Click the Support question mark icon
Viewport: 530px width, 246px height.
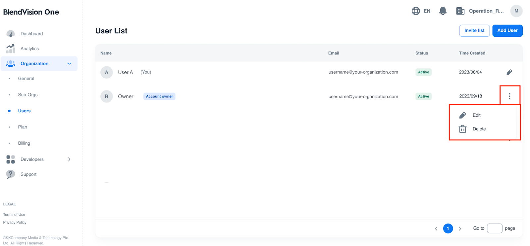pos(11,174)
